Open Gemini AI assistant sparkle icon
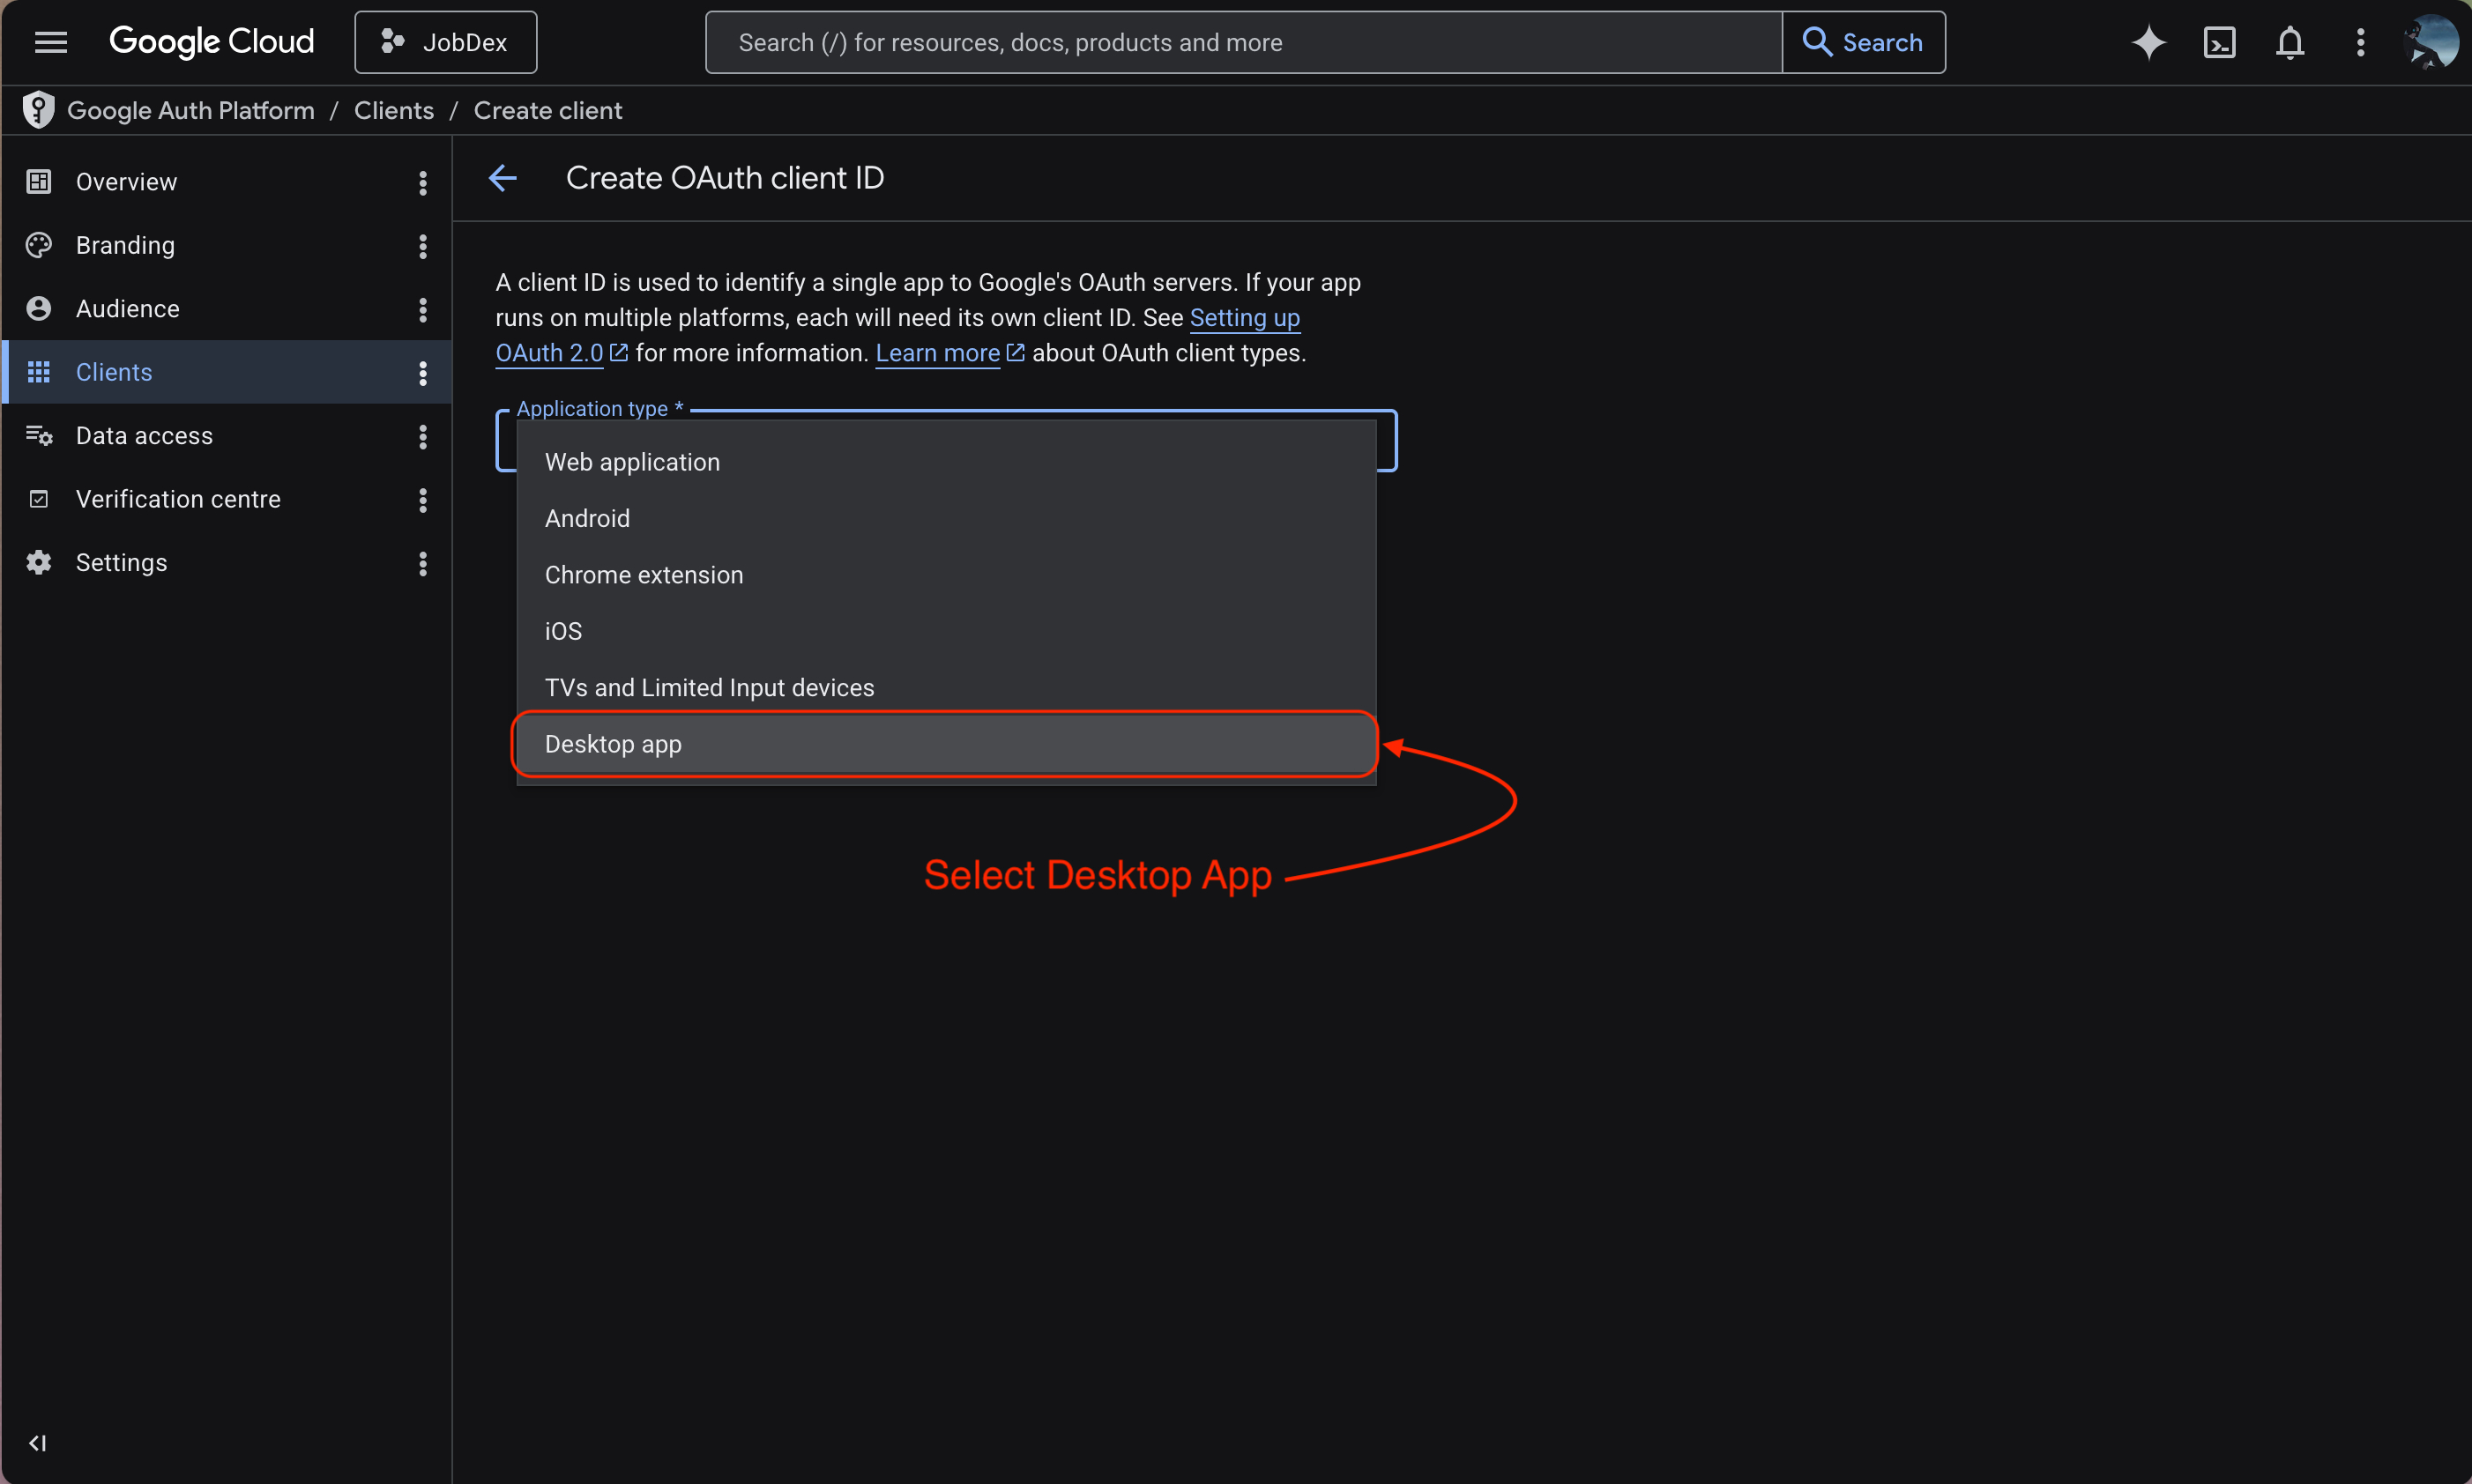 click(x=2148, y=42)
